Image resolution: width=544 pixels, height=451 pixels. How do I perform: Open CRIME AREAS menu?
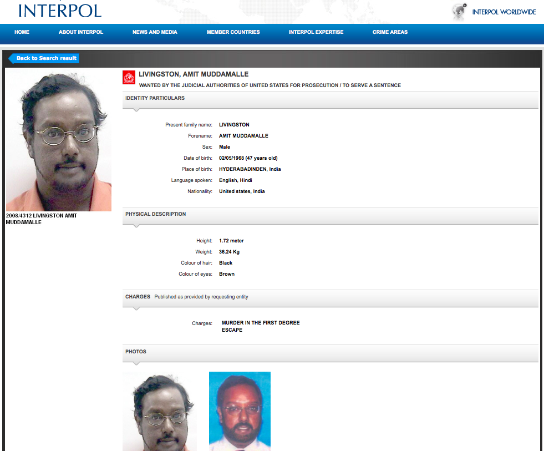pyautogui.click(x=390, y=32)
